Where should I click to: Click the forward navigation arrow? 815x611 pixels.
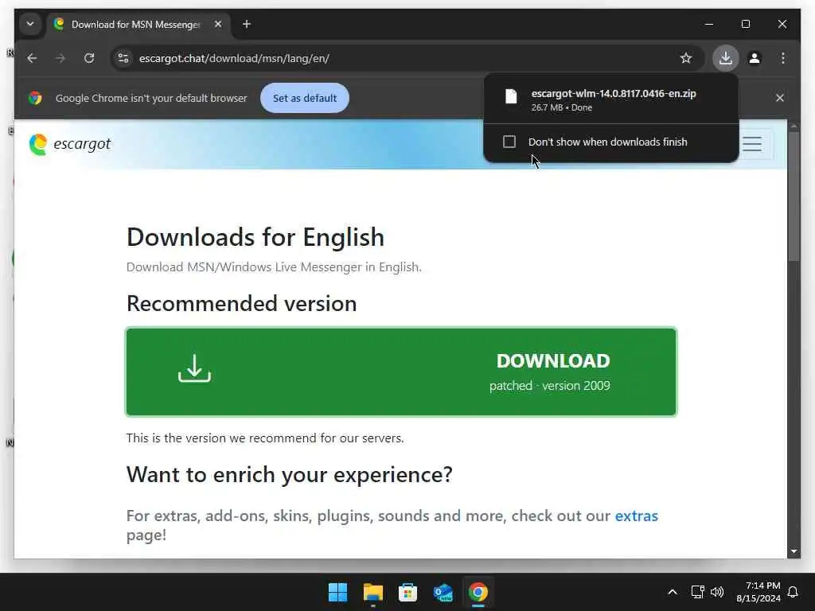click(x=60, y=58)
